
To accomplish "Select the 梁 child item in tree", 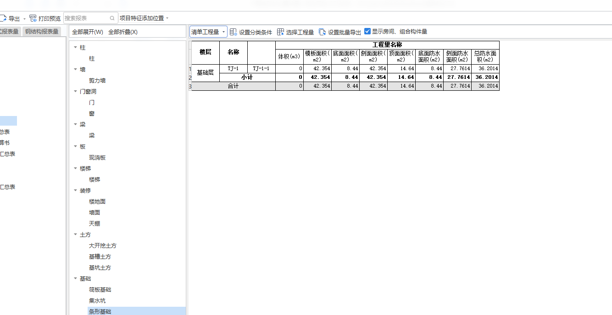I will click(x=92, y=136).
